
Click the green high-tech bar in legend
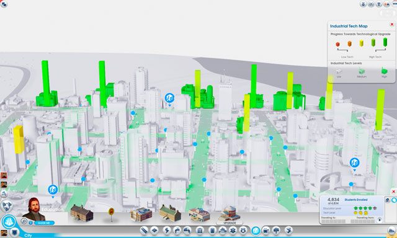(385, 42)
